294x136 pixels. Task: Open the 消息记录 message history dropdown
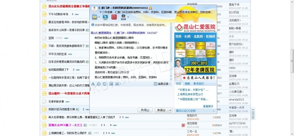pyautogui.click(x=162, y=84)
